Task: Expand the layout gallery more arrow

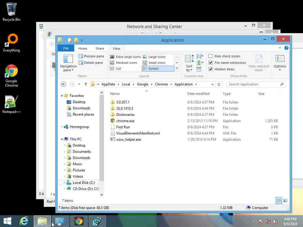Action: click(x=177, y=69)
